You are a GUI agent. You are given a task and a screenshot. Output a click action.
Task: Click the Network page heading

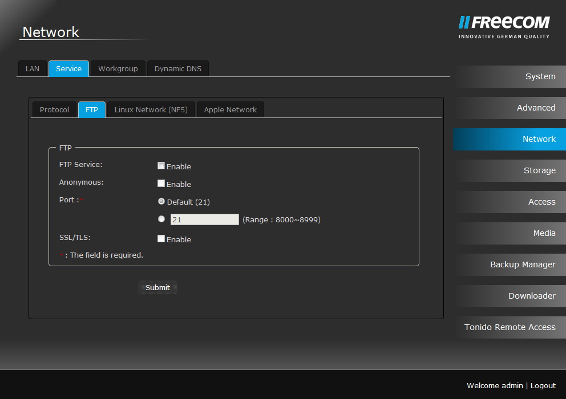51,32
